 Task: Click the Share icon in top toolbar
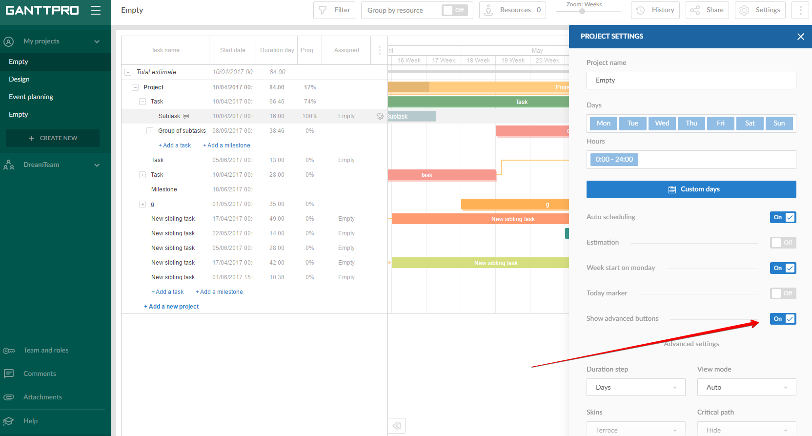695,10
